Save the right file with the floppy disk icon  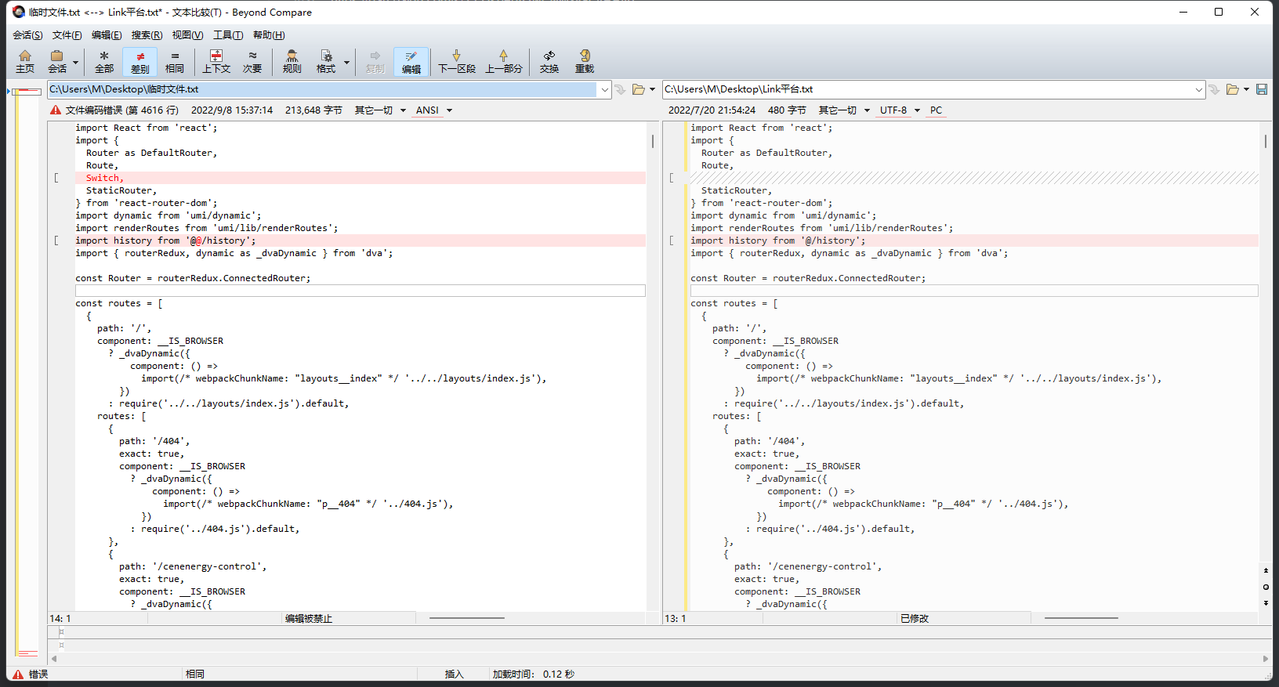(1262, 89)
